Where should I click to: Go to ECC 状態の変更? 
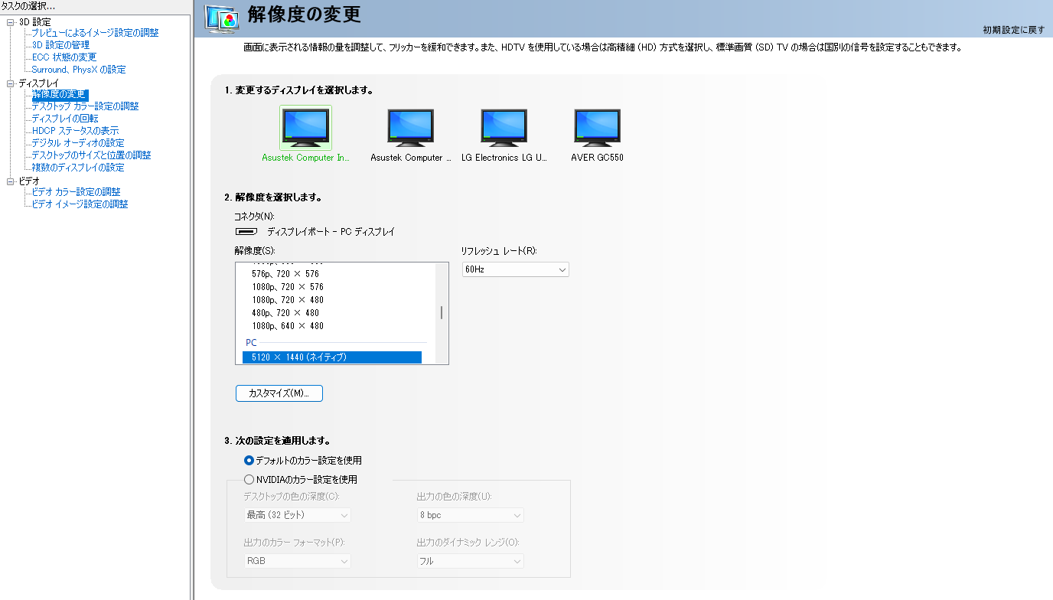click(64, 57)
